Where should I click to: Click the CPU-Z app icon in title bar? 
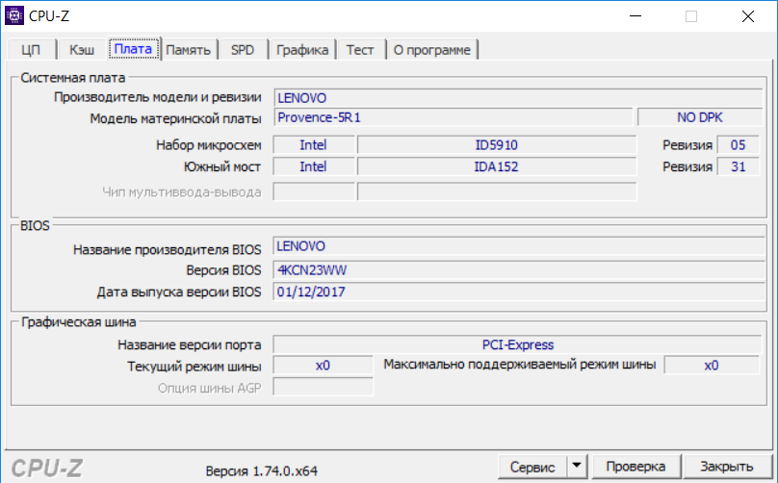(13, 15)
